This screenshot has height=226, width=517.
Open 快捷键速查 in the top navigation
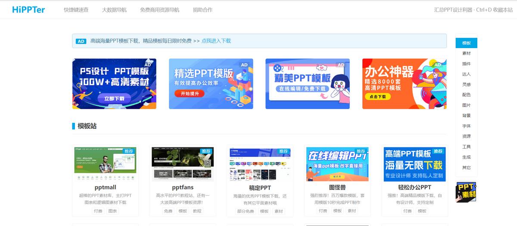click(x=76, y=9)
